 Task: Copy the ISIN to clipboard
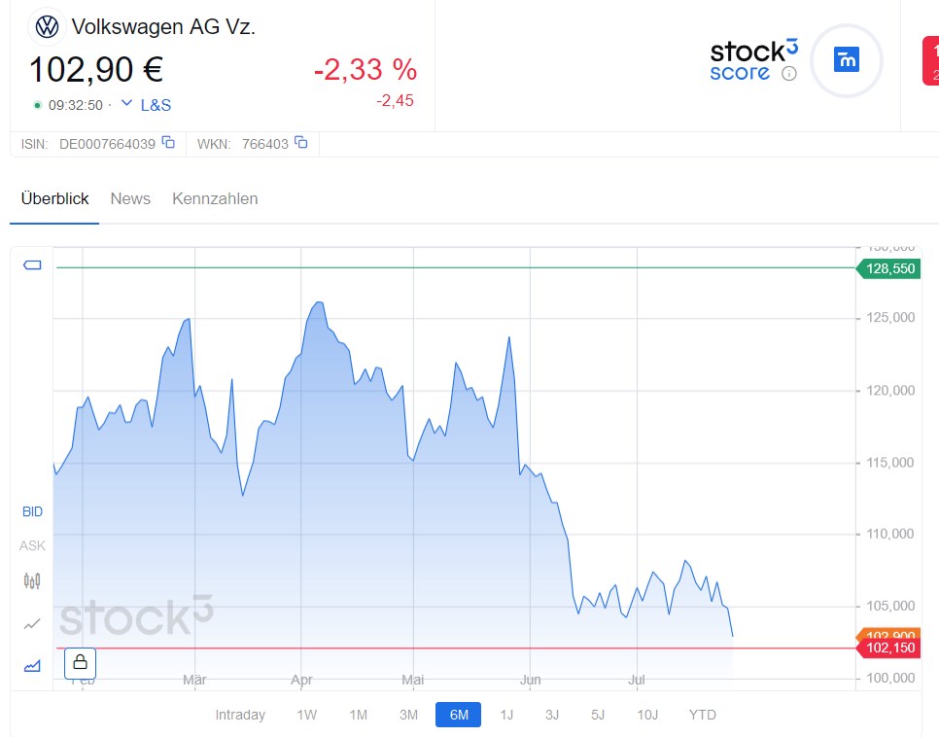tap(168, 143)
